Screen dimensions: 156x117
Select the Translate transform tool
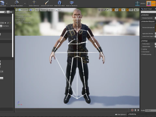99,10
